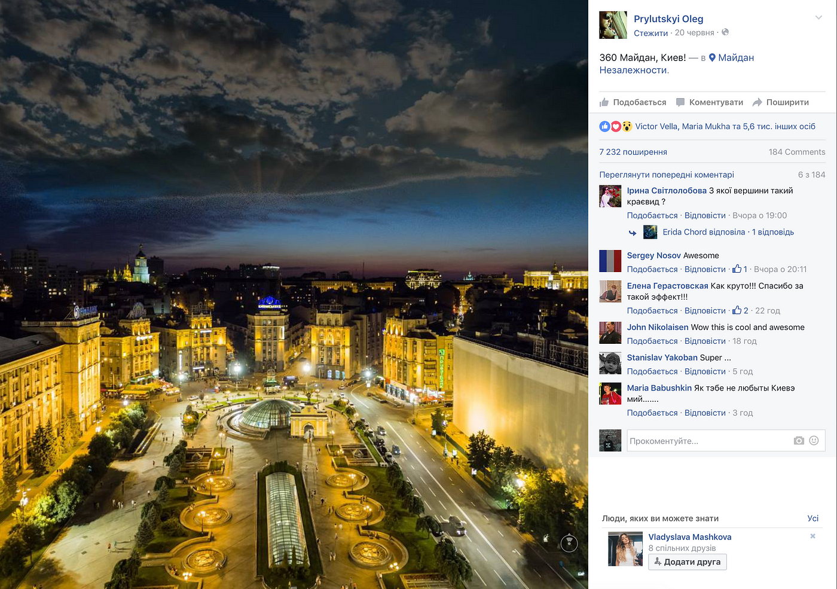Open the post options chevron menu
Image resolution: width=837 pixels, height=589 pixels.
818,18
